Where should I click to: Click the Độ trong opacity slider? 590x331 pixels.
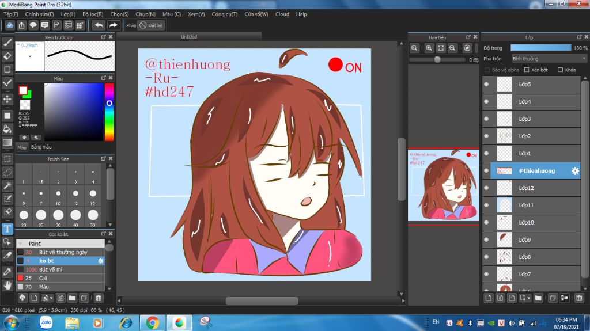(540, 48)
